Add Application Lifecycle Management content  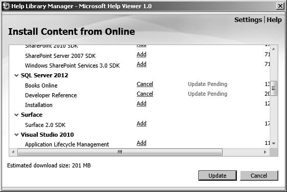[x=142, y=143]
